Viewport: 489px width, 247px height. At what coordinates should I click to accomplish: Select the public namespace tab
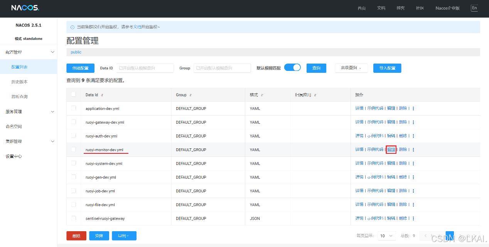tap(76, 52)
